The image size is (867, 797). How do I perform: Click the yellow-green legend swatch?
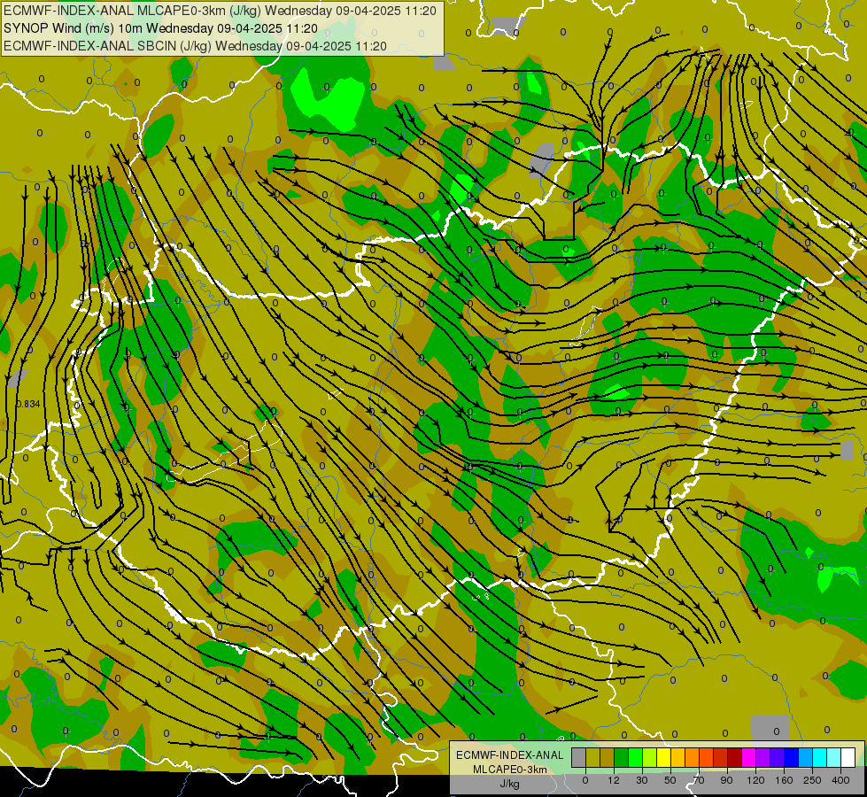point(649,757)
